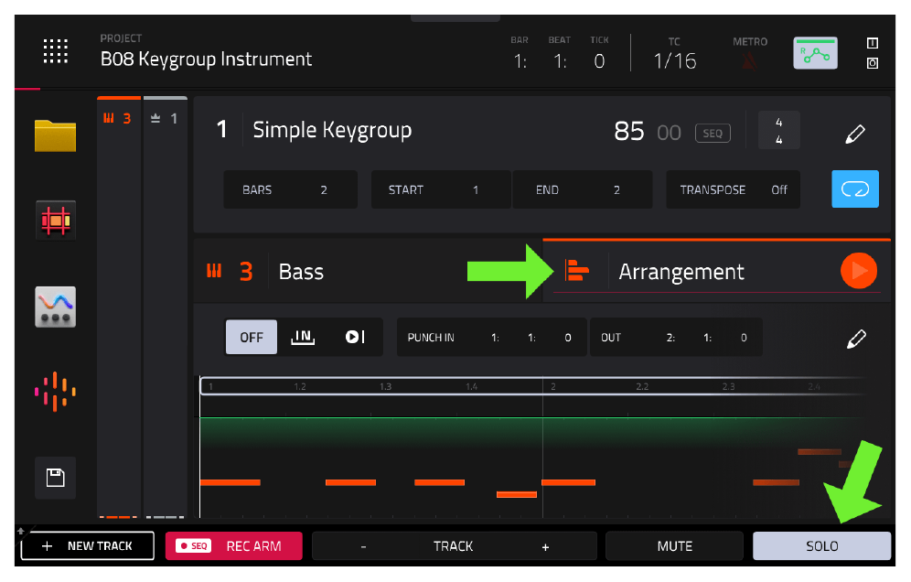Image resolution: width=911 pixels, height=582 pixels.
Task: Select punch mode OFF
Action: pos(252,338)
